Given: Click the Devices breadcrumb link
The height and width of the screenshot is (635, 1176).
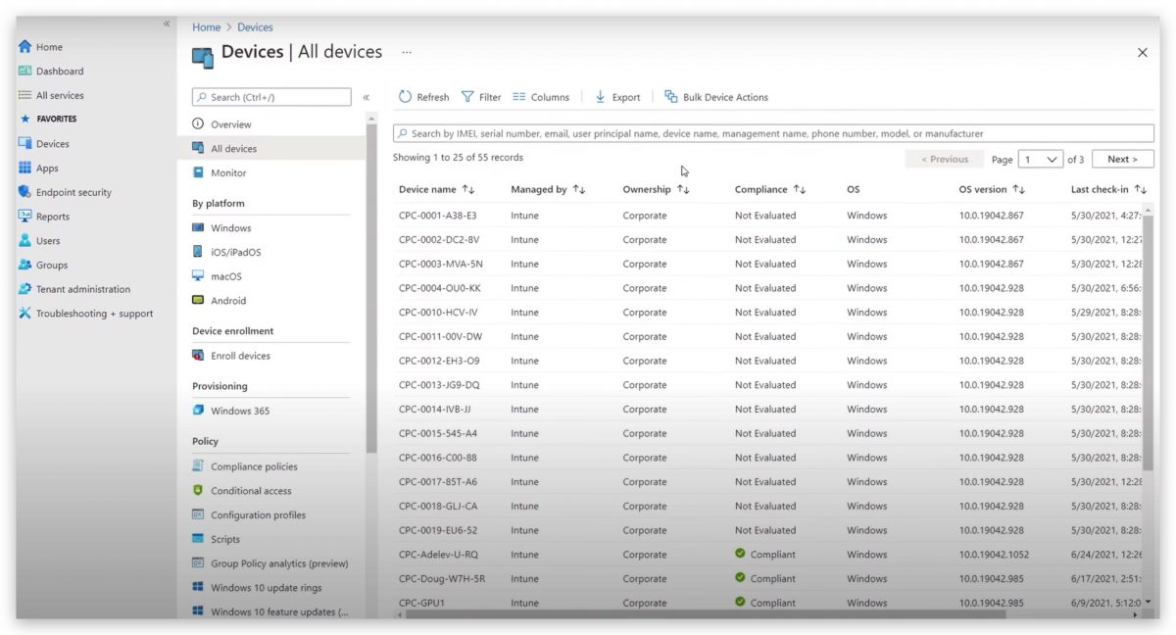Looking at the screenshot, I should click(255, 27).
